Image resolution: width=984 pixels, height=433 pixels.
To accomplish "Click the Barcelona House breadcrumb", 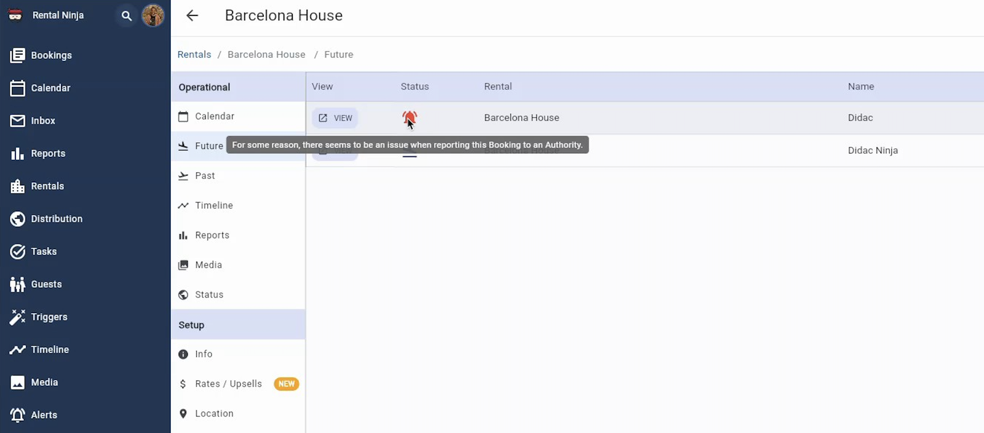I will click(x=266, y=54).
